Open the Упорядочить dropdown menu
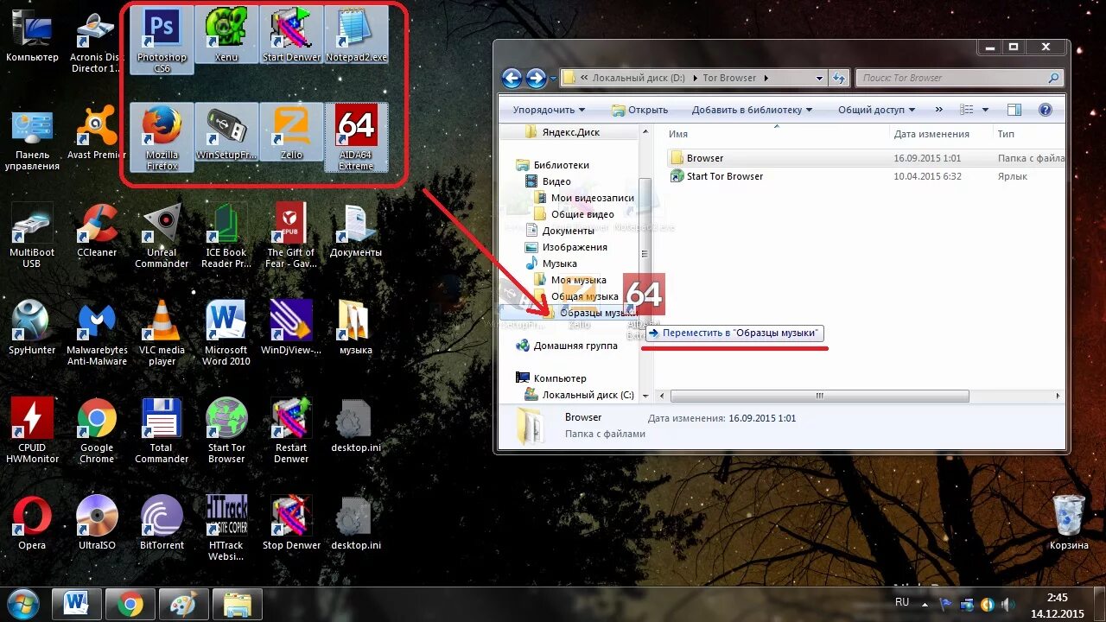 549,110
